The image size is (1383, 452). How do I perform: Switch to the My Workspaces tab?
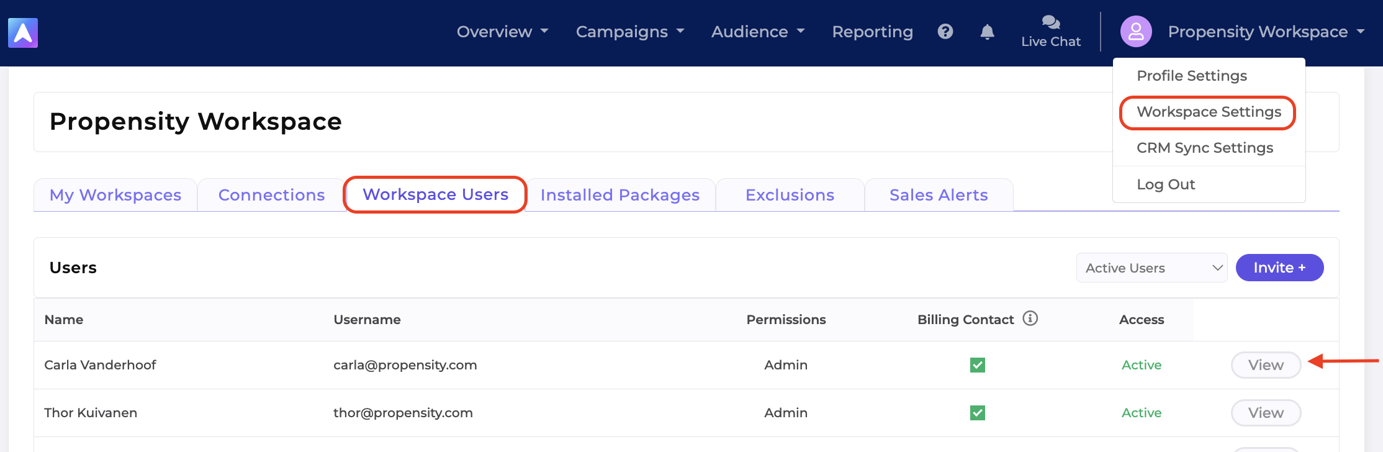click(x=115, y=195)
